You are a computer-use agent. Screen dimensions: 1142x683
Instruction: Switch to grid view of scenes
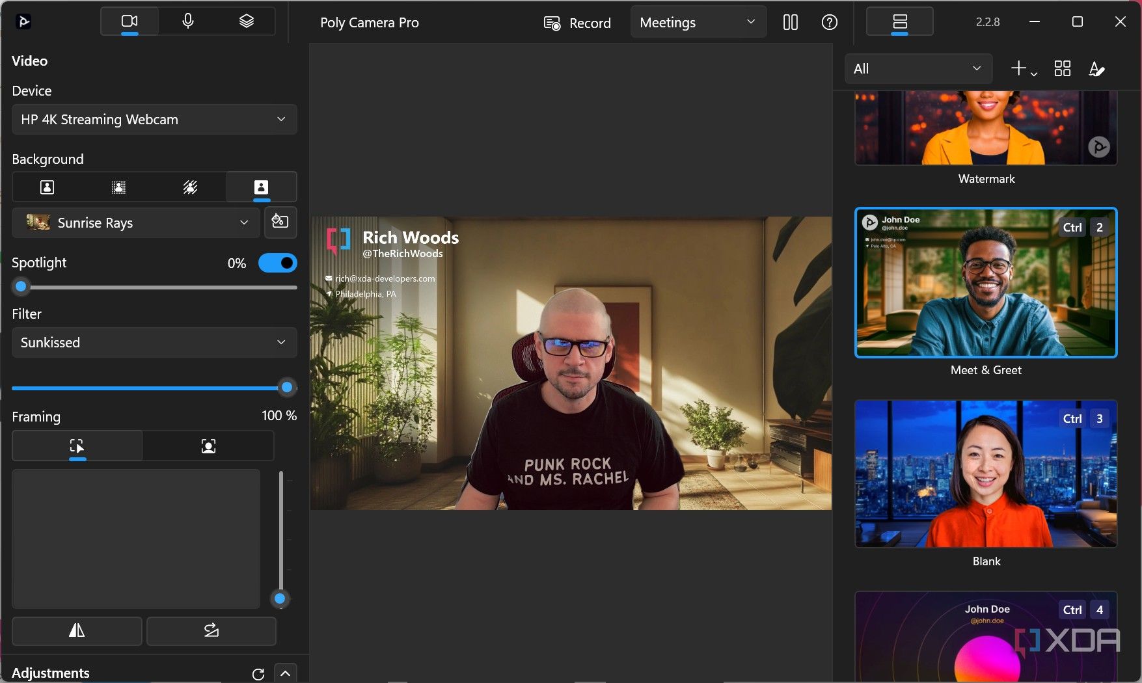[x=1062, y=68]
